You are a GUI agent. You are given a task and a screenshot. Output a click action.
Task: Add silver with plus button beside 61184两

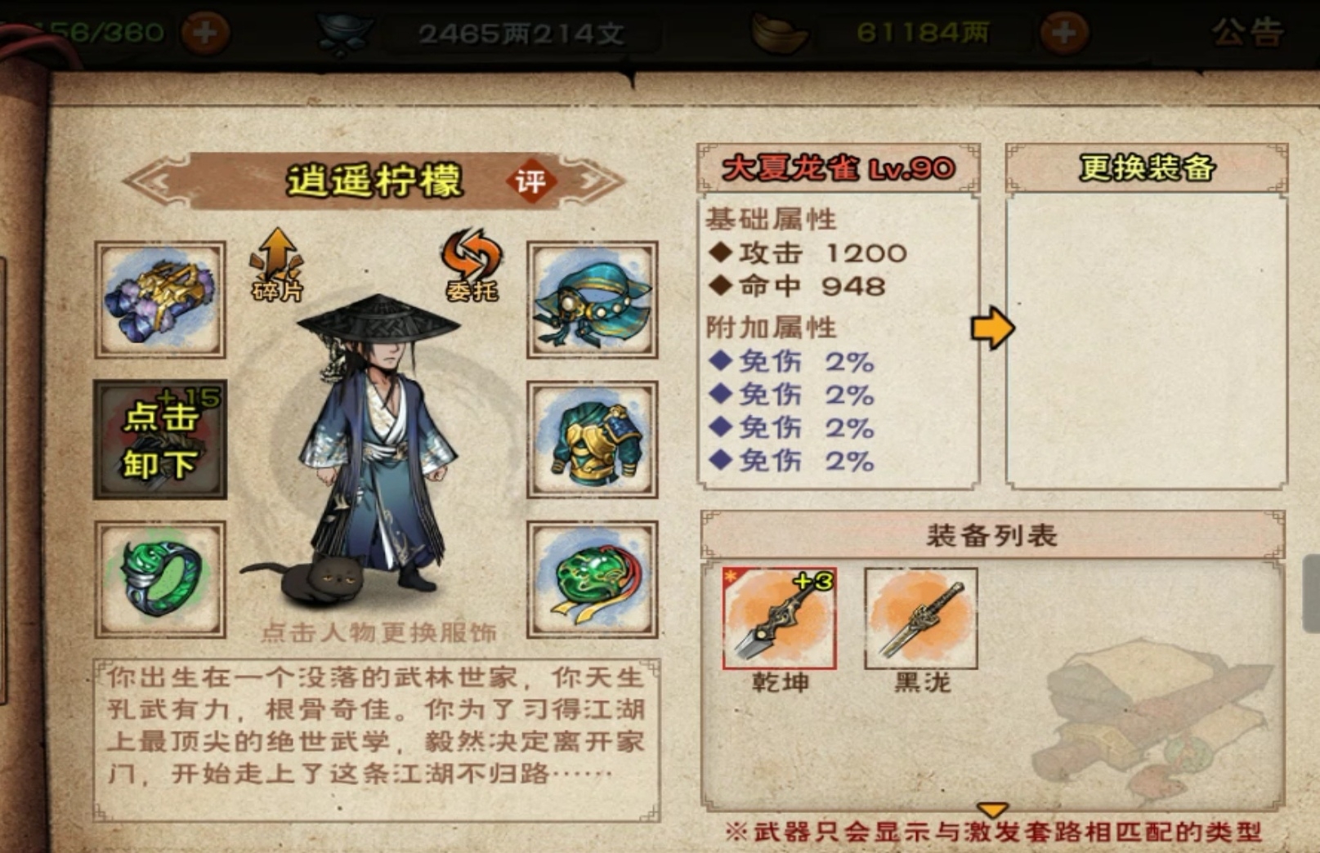pyautogui.click(x=1063, y=33)
